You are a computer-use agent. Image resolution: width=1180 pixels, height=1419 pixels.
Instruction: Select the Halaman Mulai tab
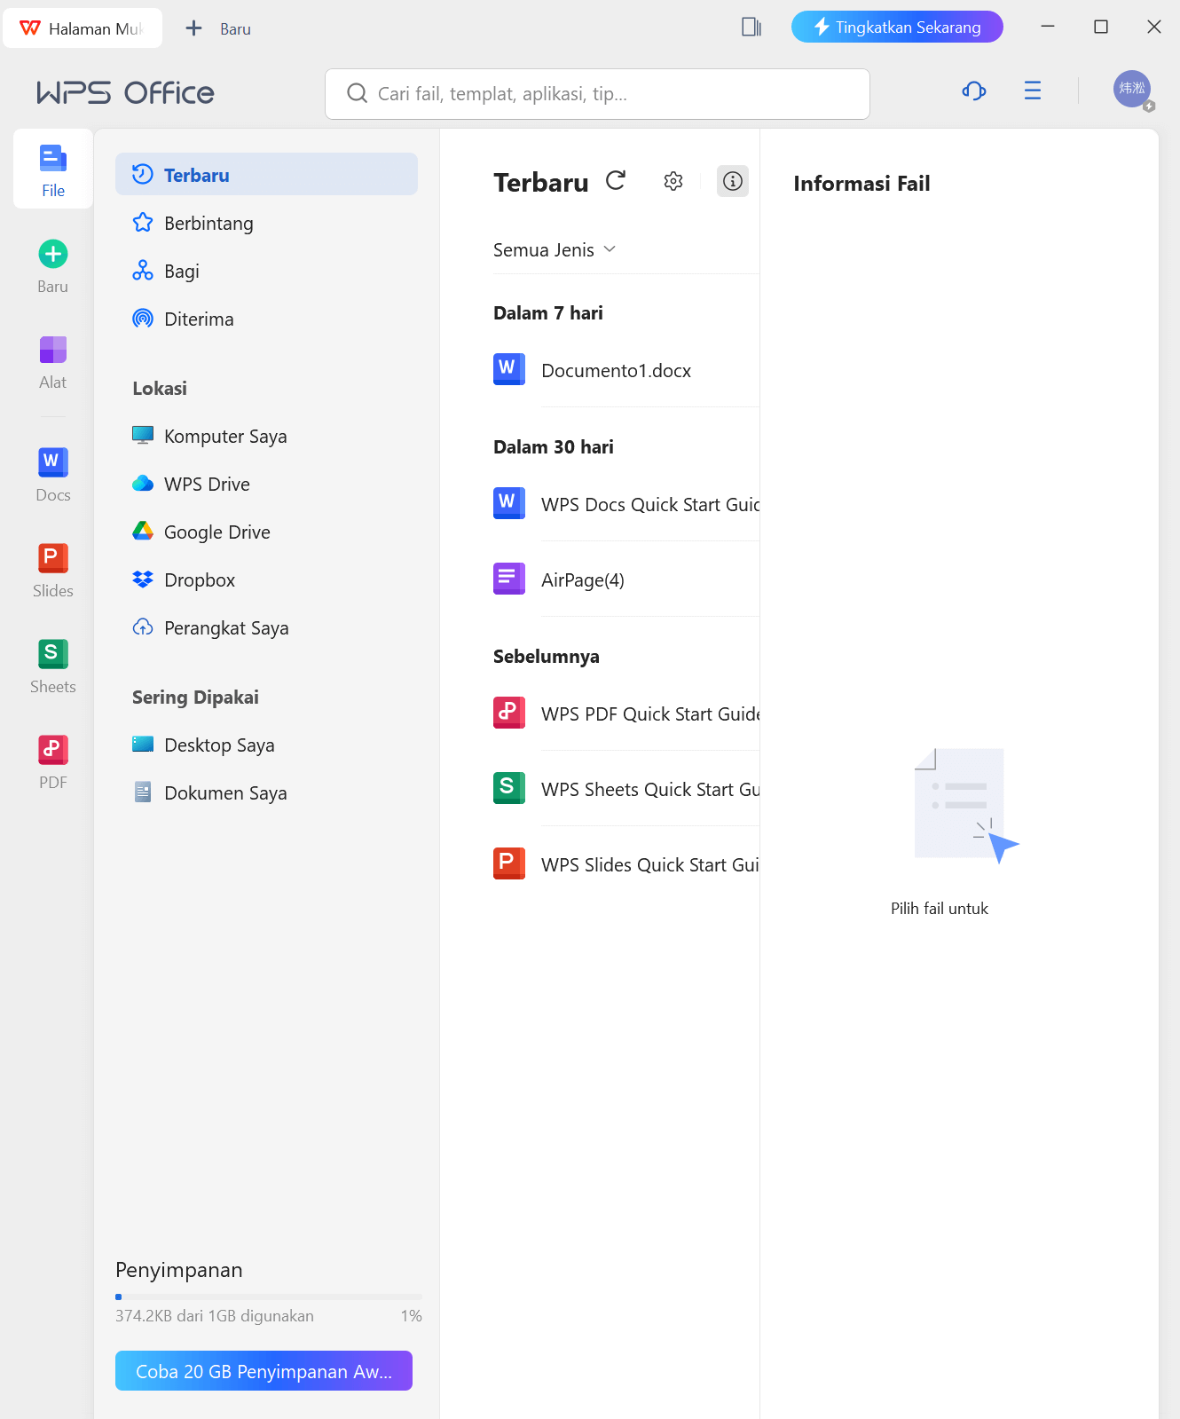[x=83, y=28]
